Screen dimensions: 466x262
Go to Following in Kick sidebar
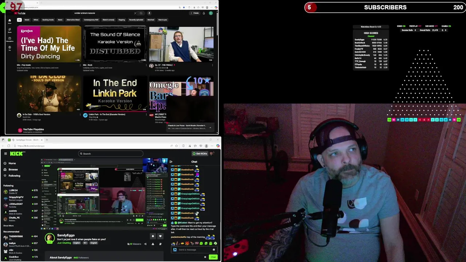coord(12,176)
